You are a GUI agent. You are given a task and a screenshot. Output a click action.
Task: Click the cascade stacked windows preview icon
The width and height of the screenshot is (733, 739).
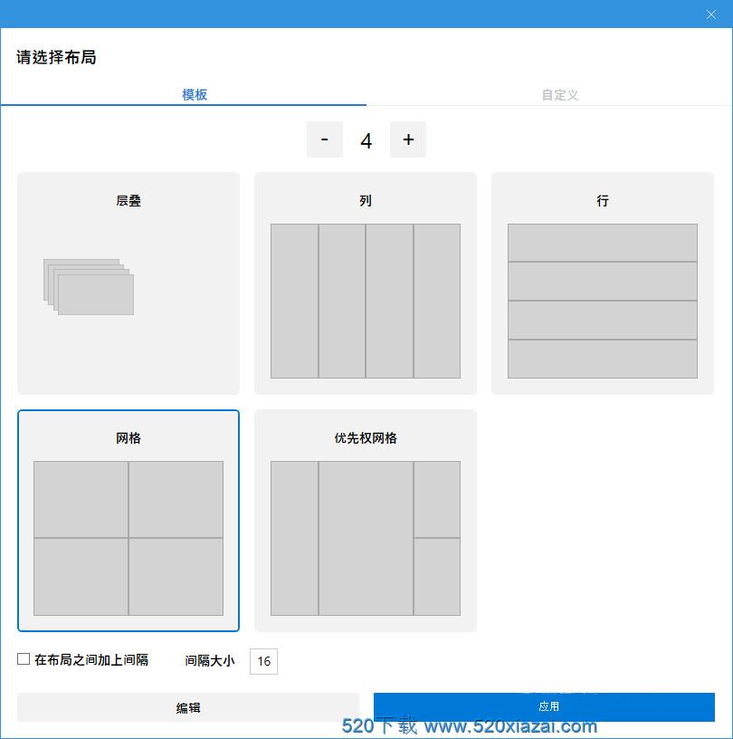pyautogui.click(x=89, y=287)
